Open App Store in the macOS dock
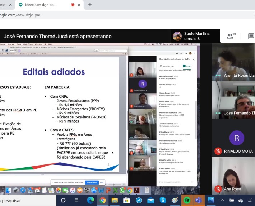Image resolution: width=255 pixels, height=206 pixels. pos(94,190)
